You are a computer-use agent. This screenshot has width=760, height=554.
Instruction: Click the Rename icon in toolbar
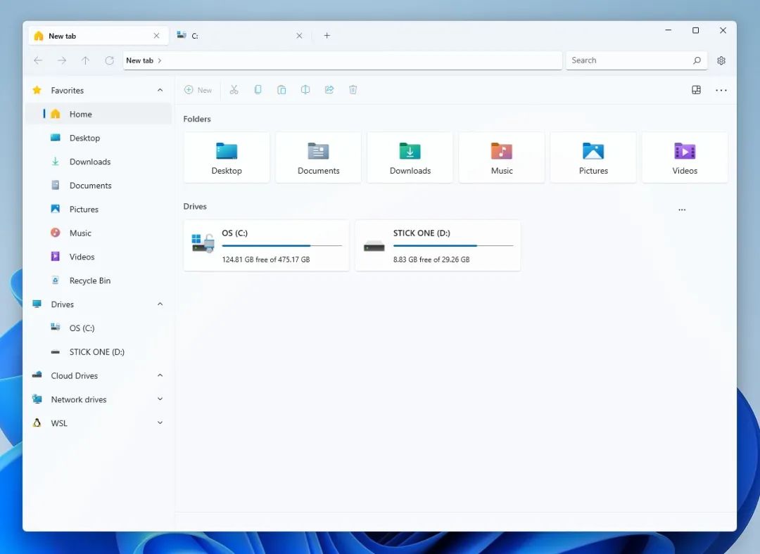point(305,90)
